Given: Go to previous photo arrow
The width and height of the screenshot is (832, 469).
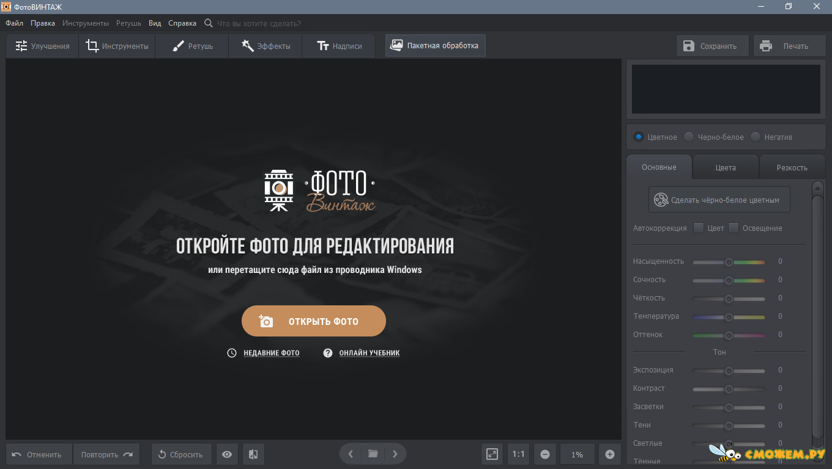Looking at the screenshot, I should tap(351, 454).
